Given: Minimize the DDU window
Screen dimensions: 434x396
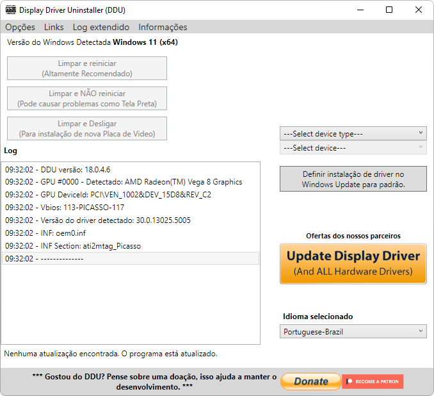Looking at the screenshot, I should (360, 10).
